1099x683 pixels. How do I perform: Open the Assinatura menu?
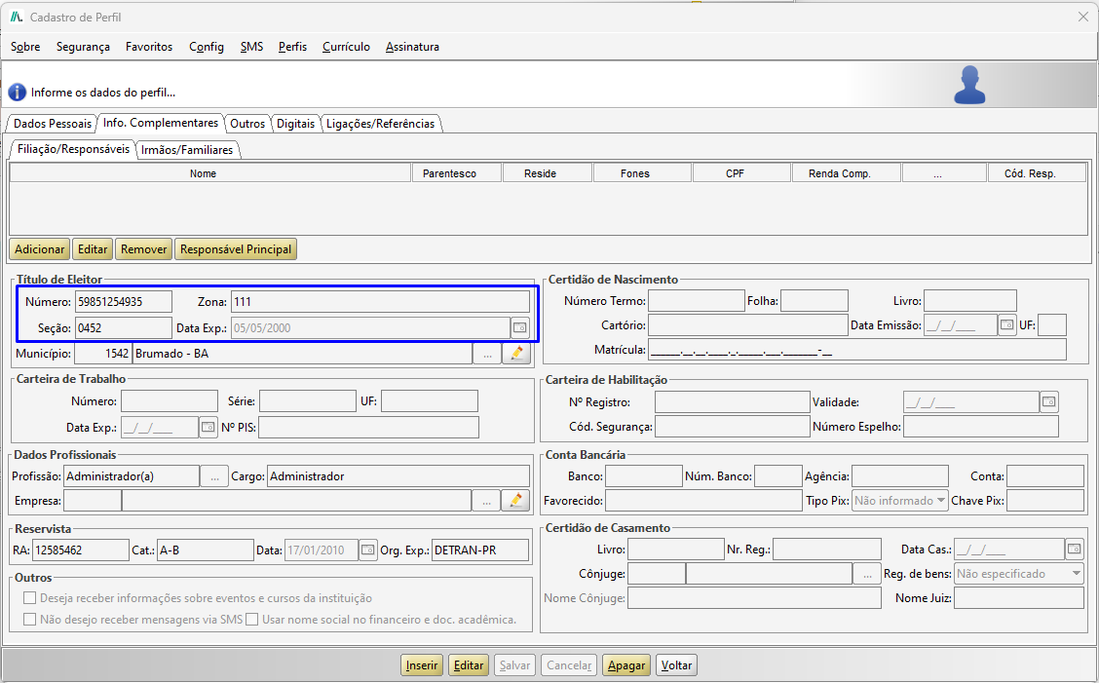412,47
